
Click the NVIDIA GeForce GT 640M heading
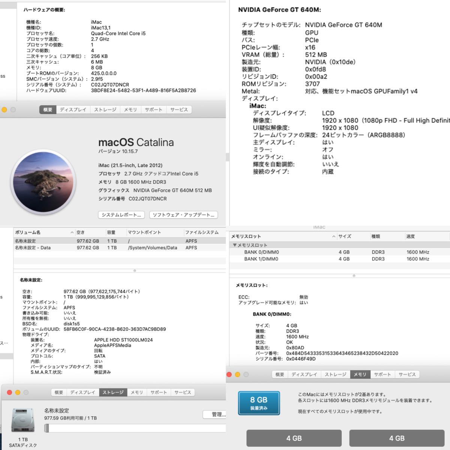[x=280, y=10]
